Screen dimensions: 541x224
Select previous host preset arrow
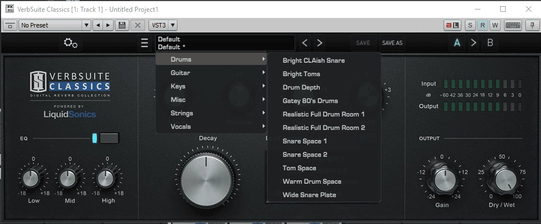[99, 25]
